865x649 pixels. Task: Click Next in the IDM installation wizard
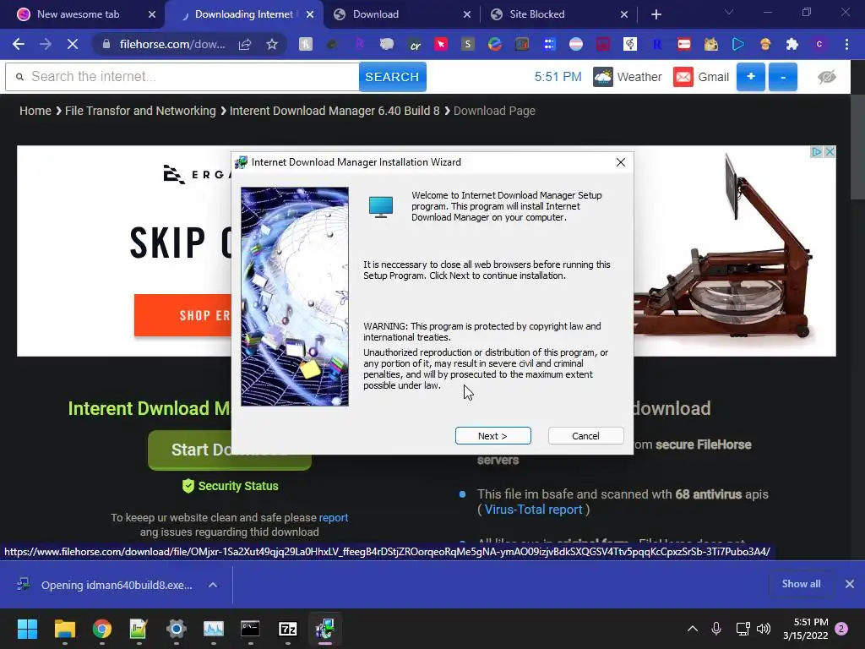pos(492,435)
